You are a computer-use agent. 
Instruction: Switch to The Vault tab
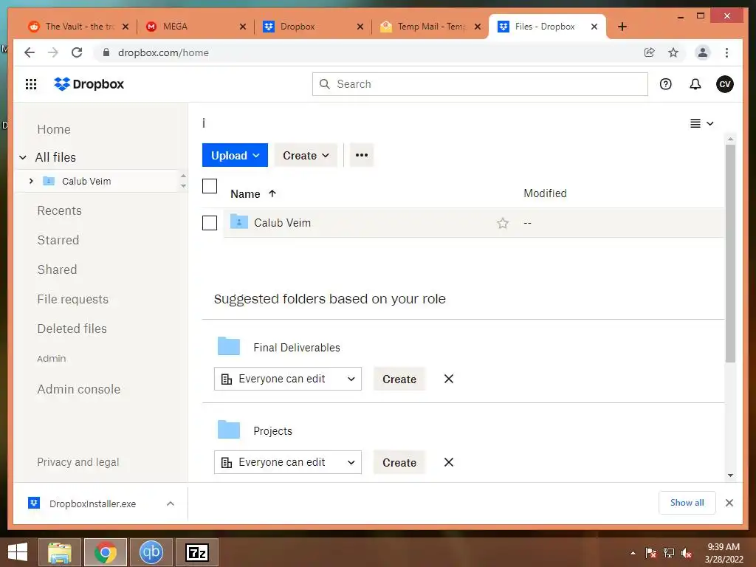79,27
